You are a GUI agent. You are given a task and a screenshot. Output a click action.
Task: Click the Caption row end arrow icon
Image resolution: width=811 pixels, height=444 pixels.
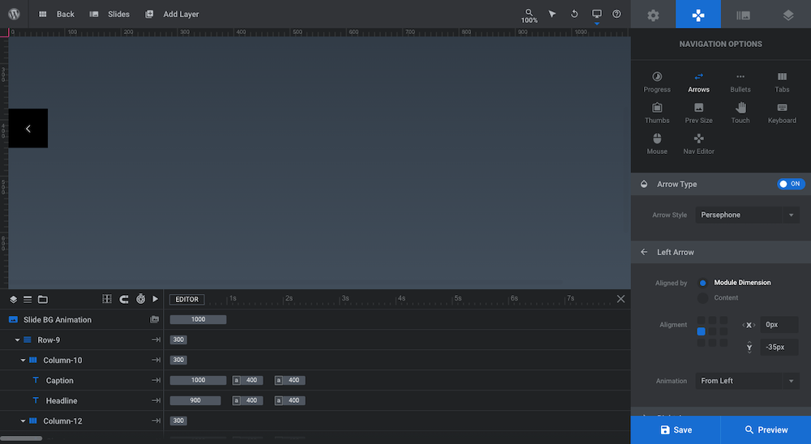156,381
